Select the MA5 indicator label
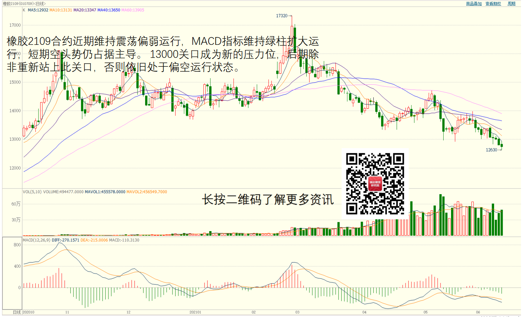The width and height of the screenshot is (523, 317). (x=38, y=9)
